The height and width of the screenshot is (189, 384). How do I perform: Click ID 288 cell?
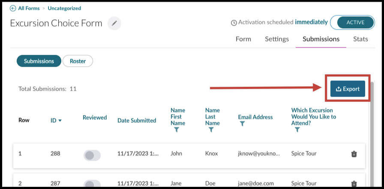[55, 154]
